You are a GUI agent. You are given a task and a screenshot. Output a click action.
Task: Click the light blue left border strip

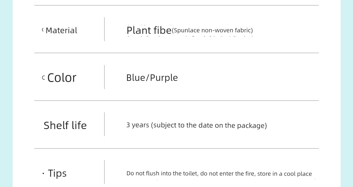6,93
